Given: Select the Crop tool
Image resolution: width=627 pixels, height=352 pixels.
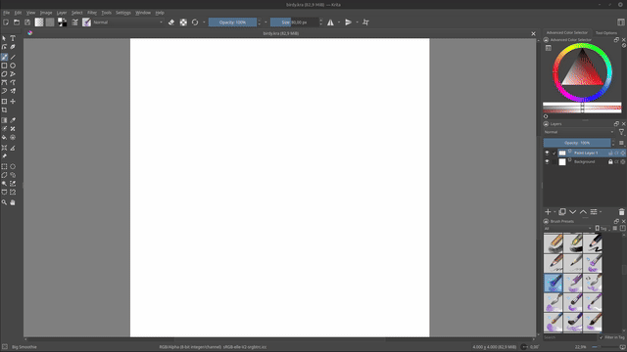Looking at the screenshot, I should click(4, 110).
